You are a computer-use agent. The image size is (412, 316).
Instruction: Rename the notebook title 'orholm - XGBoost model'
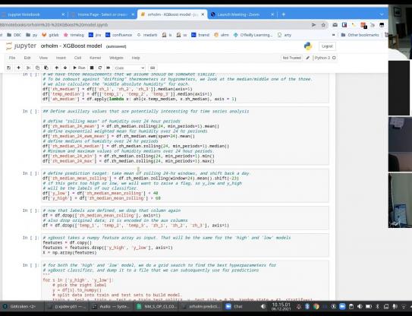point(71,46)
